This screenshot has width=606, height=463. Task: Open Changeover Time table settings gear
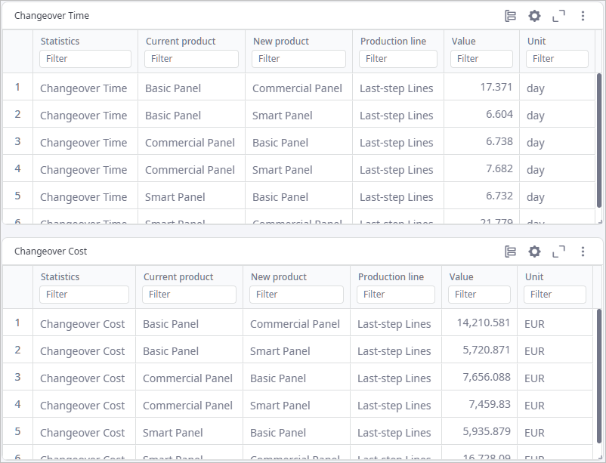534,16
